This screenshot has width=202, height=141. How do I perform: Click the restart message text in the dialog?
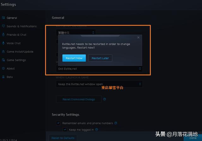(x=96, y=46)
